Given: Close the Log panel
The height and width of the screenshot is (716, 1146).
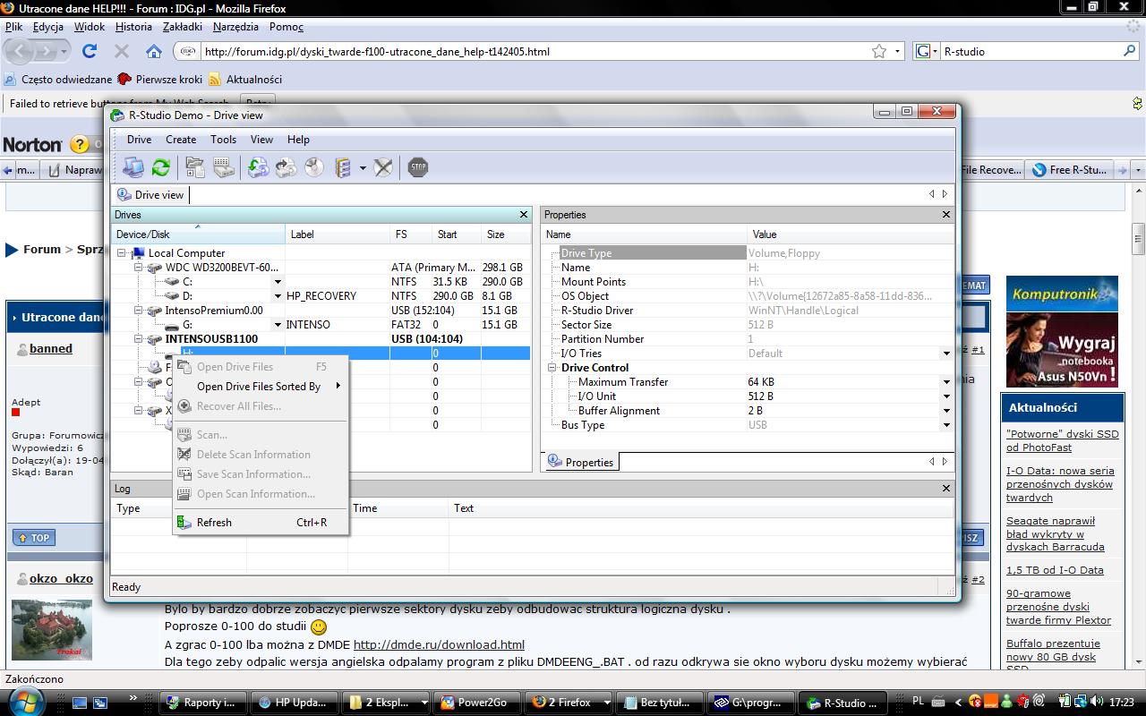Looking at the screenshot, I should 946,489.
